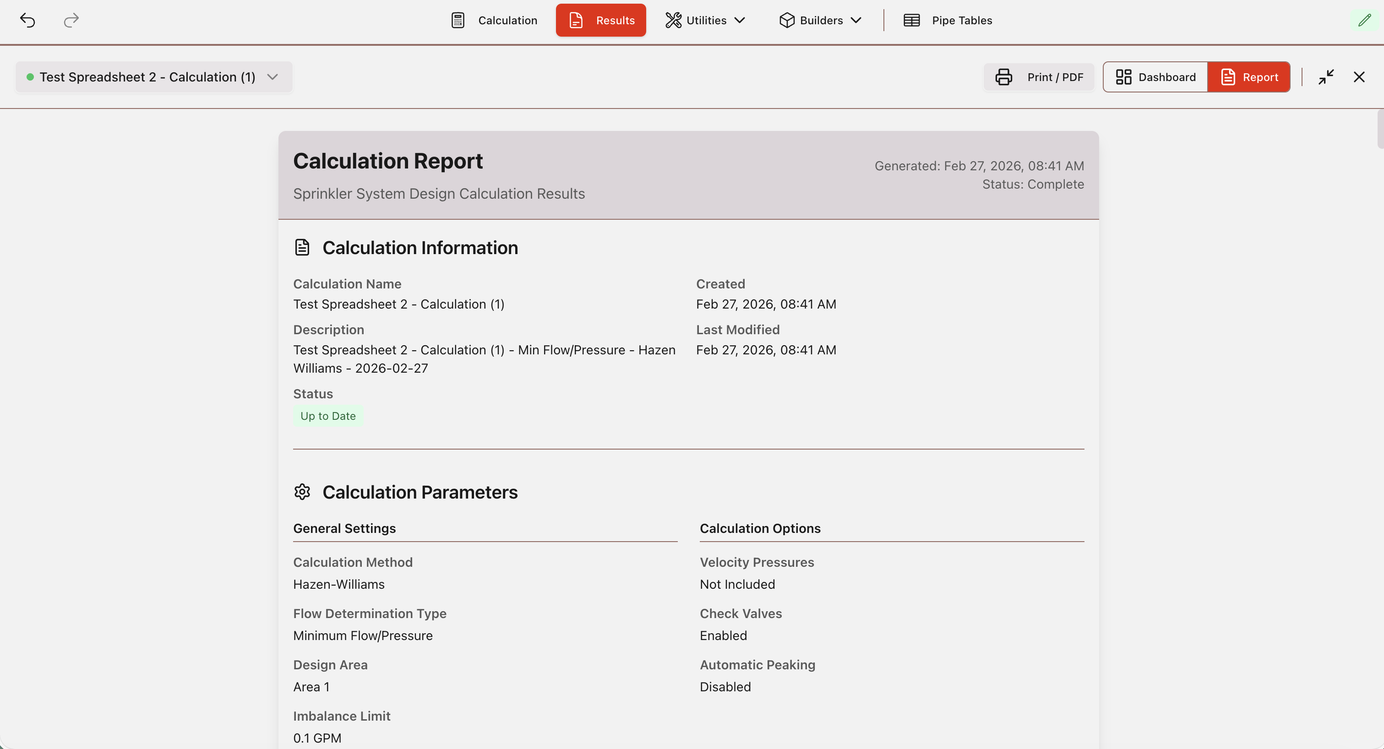Switch to Report view
The height and width of the screenshot is (749, 1384).
[x=1248, y=77]
